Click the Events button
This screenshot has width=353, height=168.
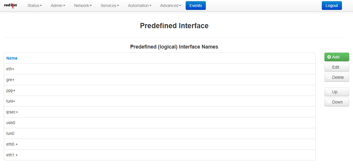[196, 6]
